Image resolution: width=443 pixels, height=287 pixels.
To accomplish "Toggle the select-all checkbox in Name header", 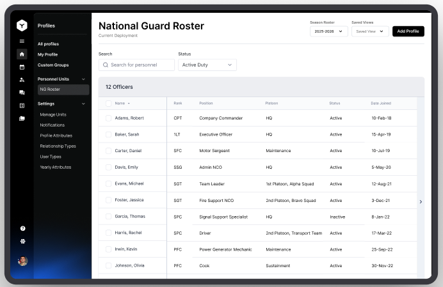I will click(108, 103).
